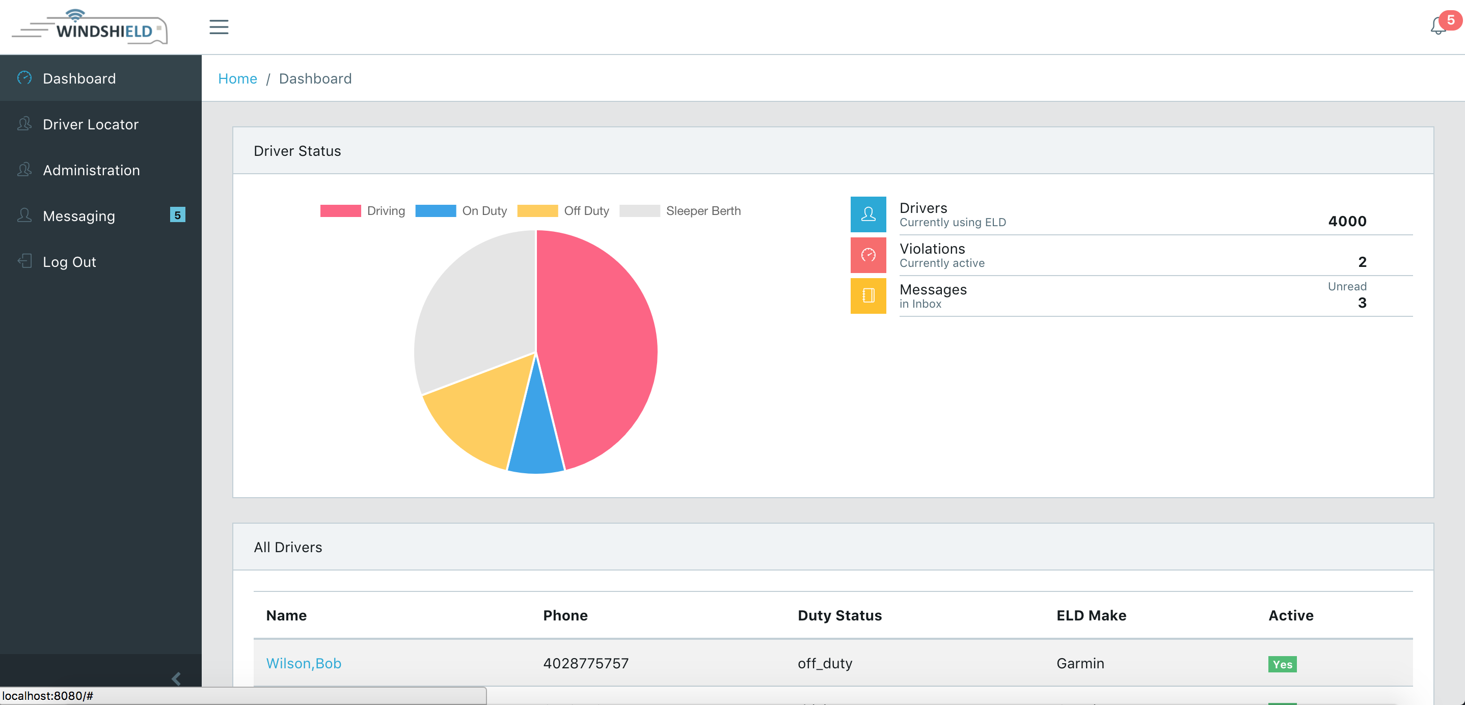Click the Log Out arrow icon in sidebar
Viewport: 1465px width, 705px height.
pos(24,261)
